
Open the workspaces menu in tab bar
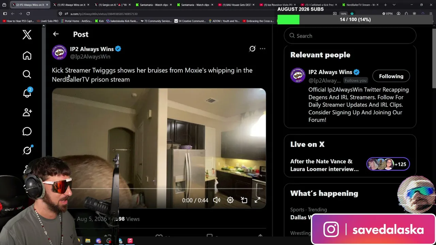4,5
